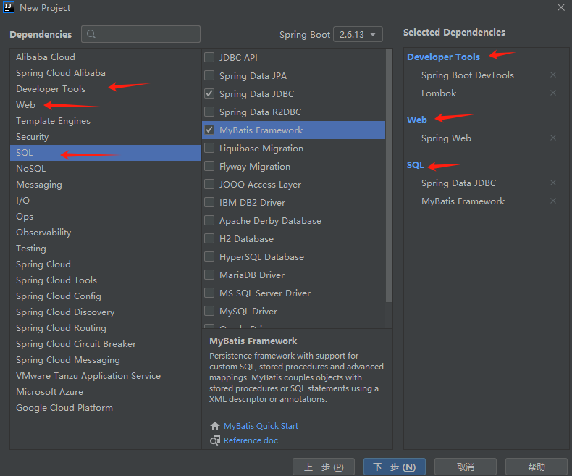Select Developer Tools category
This screenshot has height=476, width=572.
click(106, 88)
